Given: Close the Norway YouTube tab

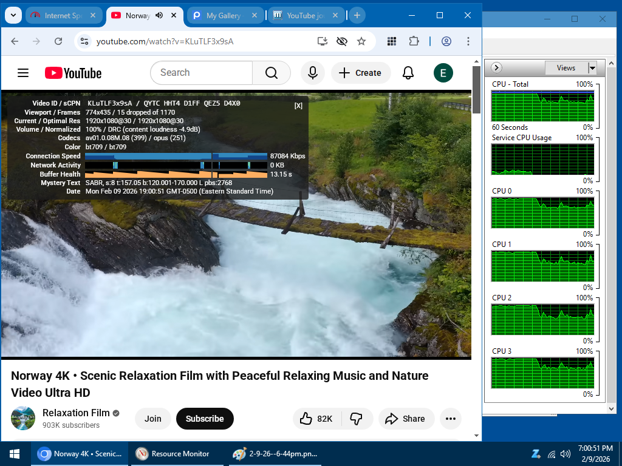Looking at the screenshot, I should (x=174, y=15).
